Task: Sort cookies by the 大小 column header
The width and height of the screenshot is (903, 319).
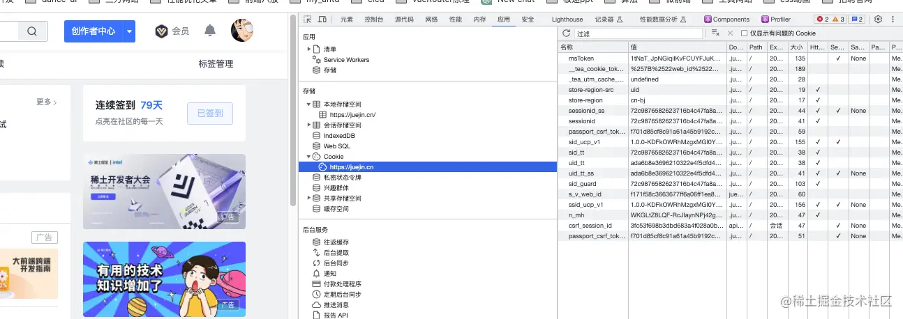Action: [x=798, y=47]
